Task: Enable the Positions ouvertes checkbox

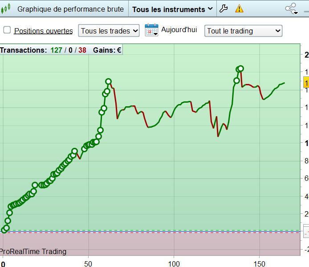Action: pyautogui.click(x=7, y=30)
